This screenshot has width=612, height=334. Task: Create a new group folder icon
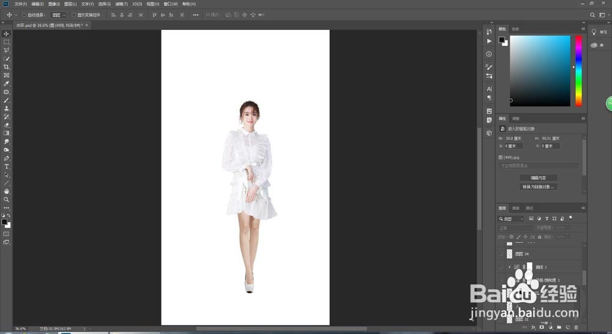(559, 327)
